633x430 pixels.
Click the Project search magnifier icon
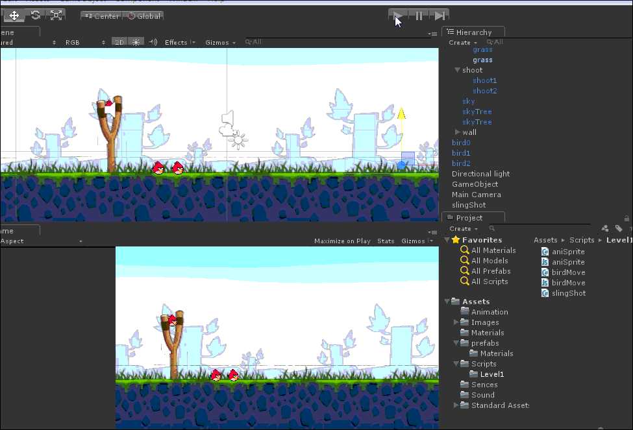pyautogui.click(x=491, y=229)
